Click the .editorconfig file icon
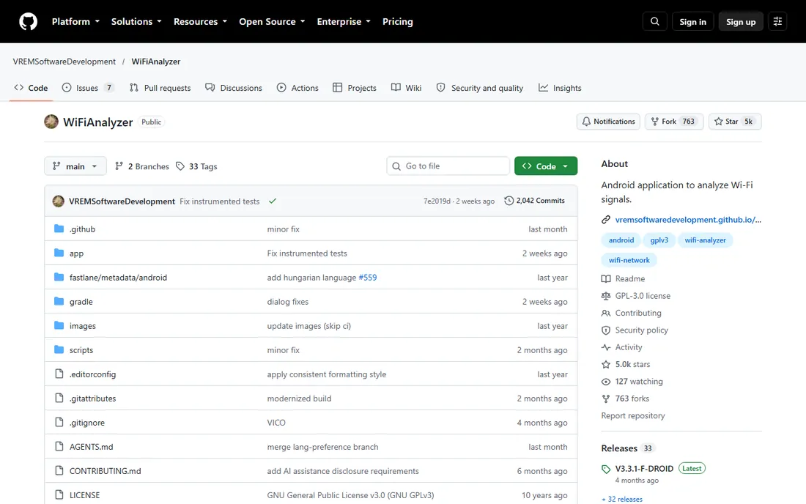Screen dimensions: 806x504 coord(59,374)
